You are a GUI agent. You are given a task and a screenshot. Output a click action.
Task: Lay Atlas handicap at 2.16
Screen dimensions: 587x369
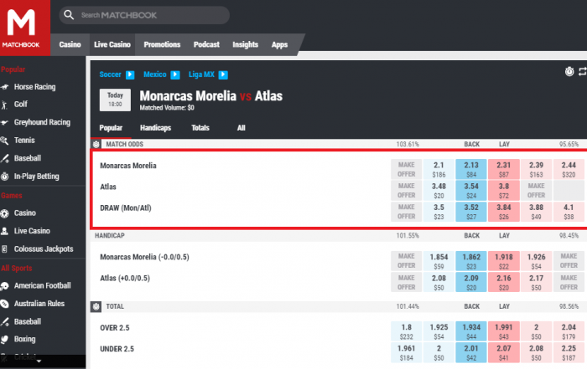[503, 282]
